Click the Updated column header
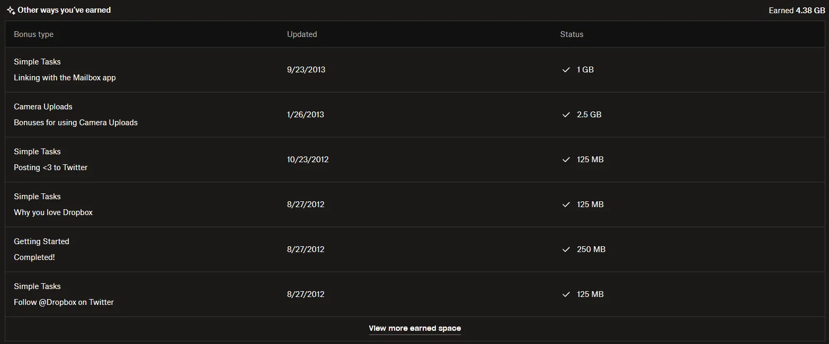 coord(302,34)
